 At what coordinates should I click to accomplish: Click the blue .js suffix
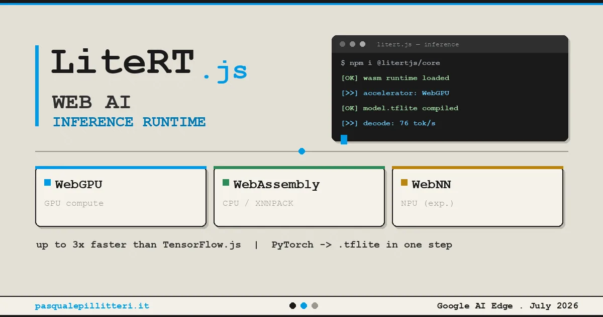click(225, 71)
